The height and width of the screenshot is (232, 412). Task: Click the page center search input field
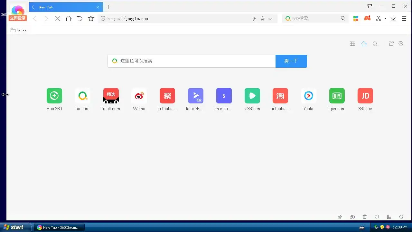point(192,61)
